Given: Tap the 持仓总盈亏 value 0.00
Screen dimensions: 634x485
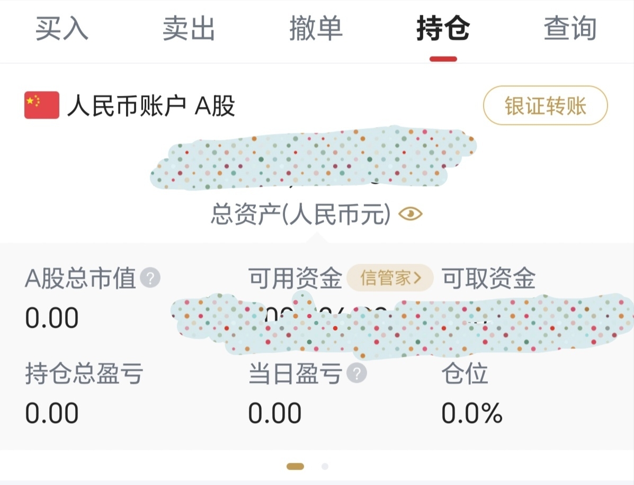Looking at the screenshot, I should [x=52, y=413].
